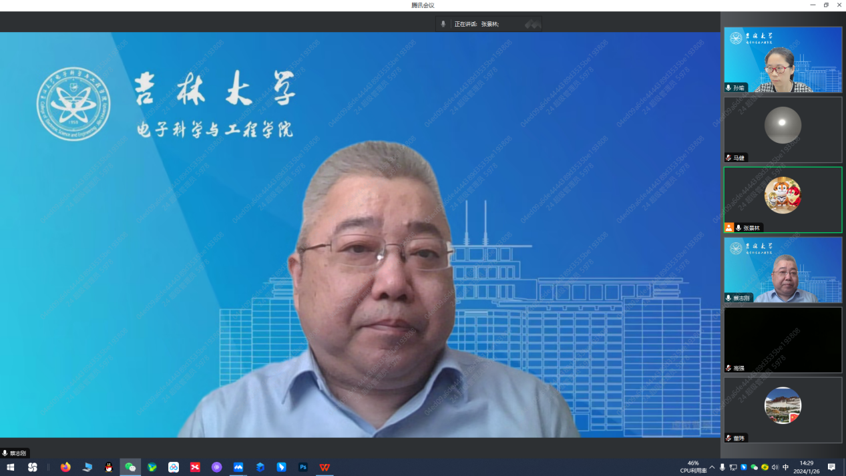846x476 pixels.
Task: Open the clock and date display
Action: [807, 467]
